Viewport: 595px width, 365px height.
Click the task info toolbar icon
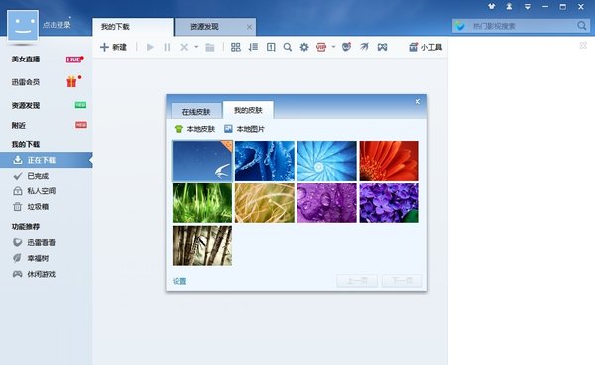(x=271, y=47)
